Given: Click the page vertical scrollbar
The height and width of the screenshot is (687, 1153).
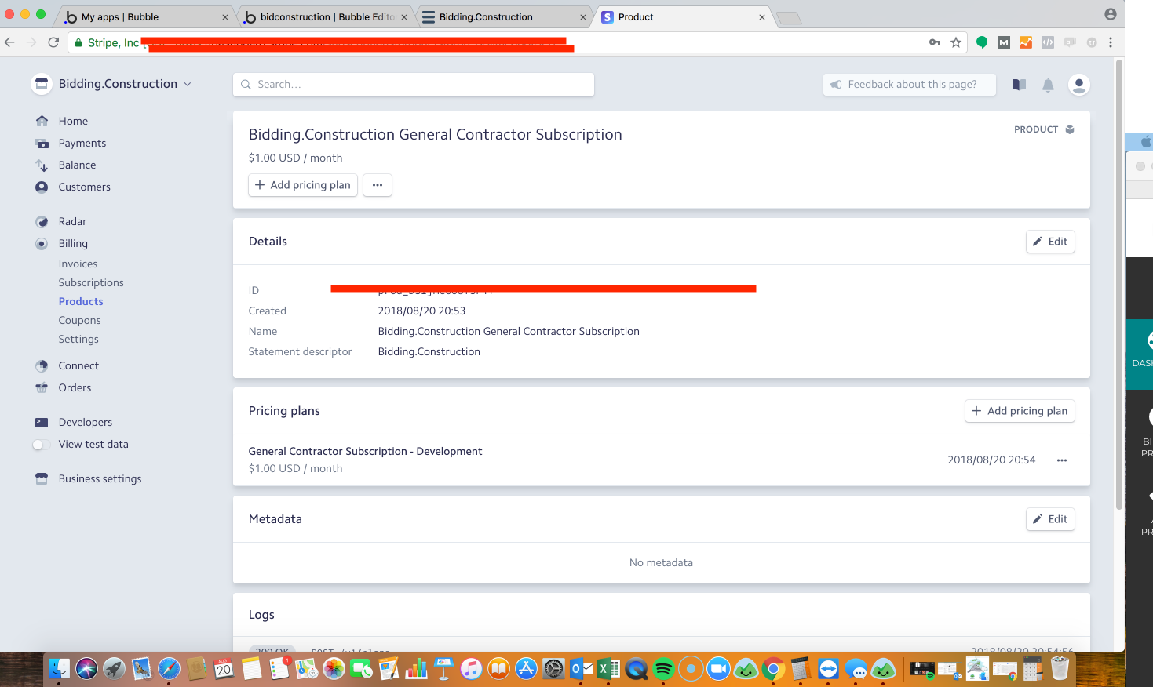Looking at the screenshot, I should (x=1119, y=284).
